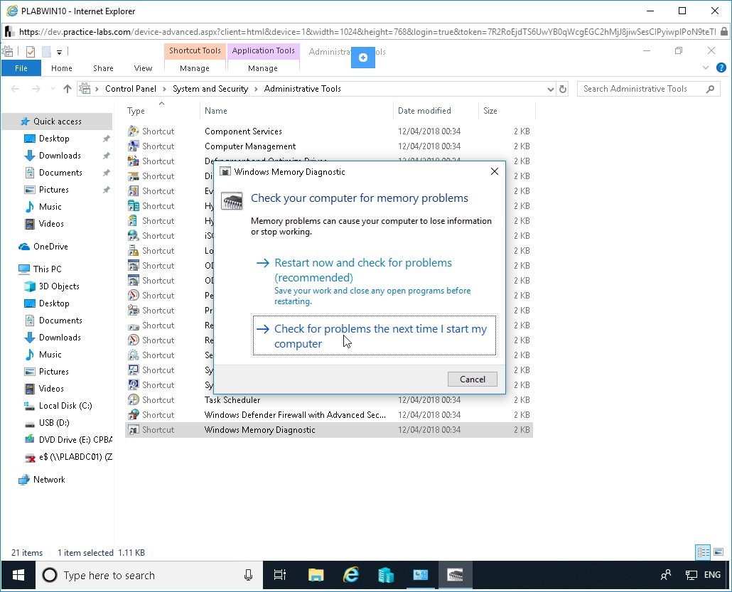Click the Start button on the taskbar
732x592 pixels.
pos(18,575)
